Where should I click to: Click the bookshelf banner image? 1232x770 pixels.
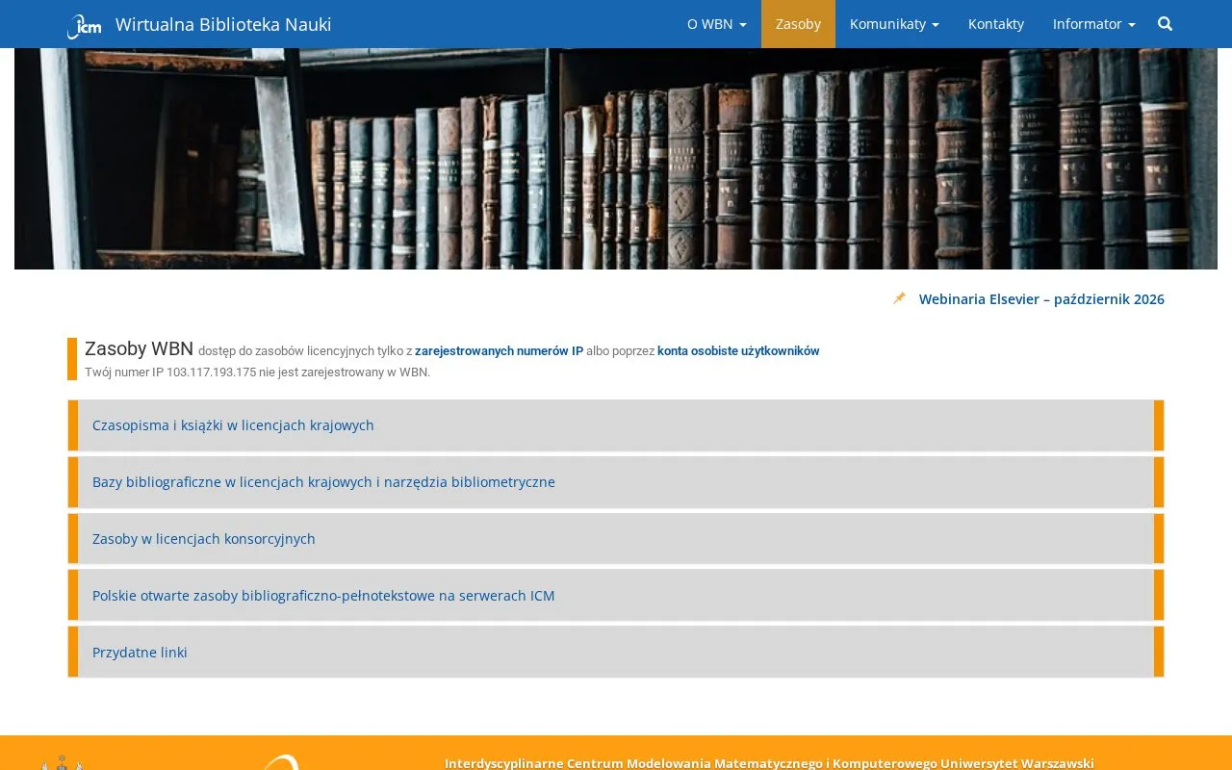(x=616, y=159)
